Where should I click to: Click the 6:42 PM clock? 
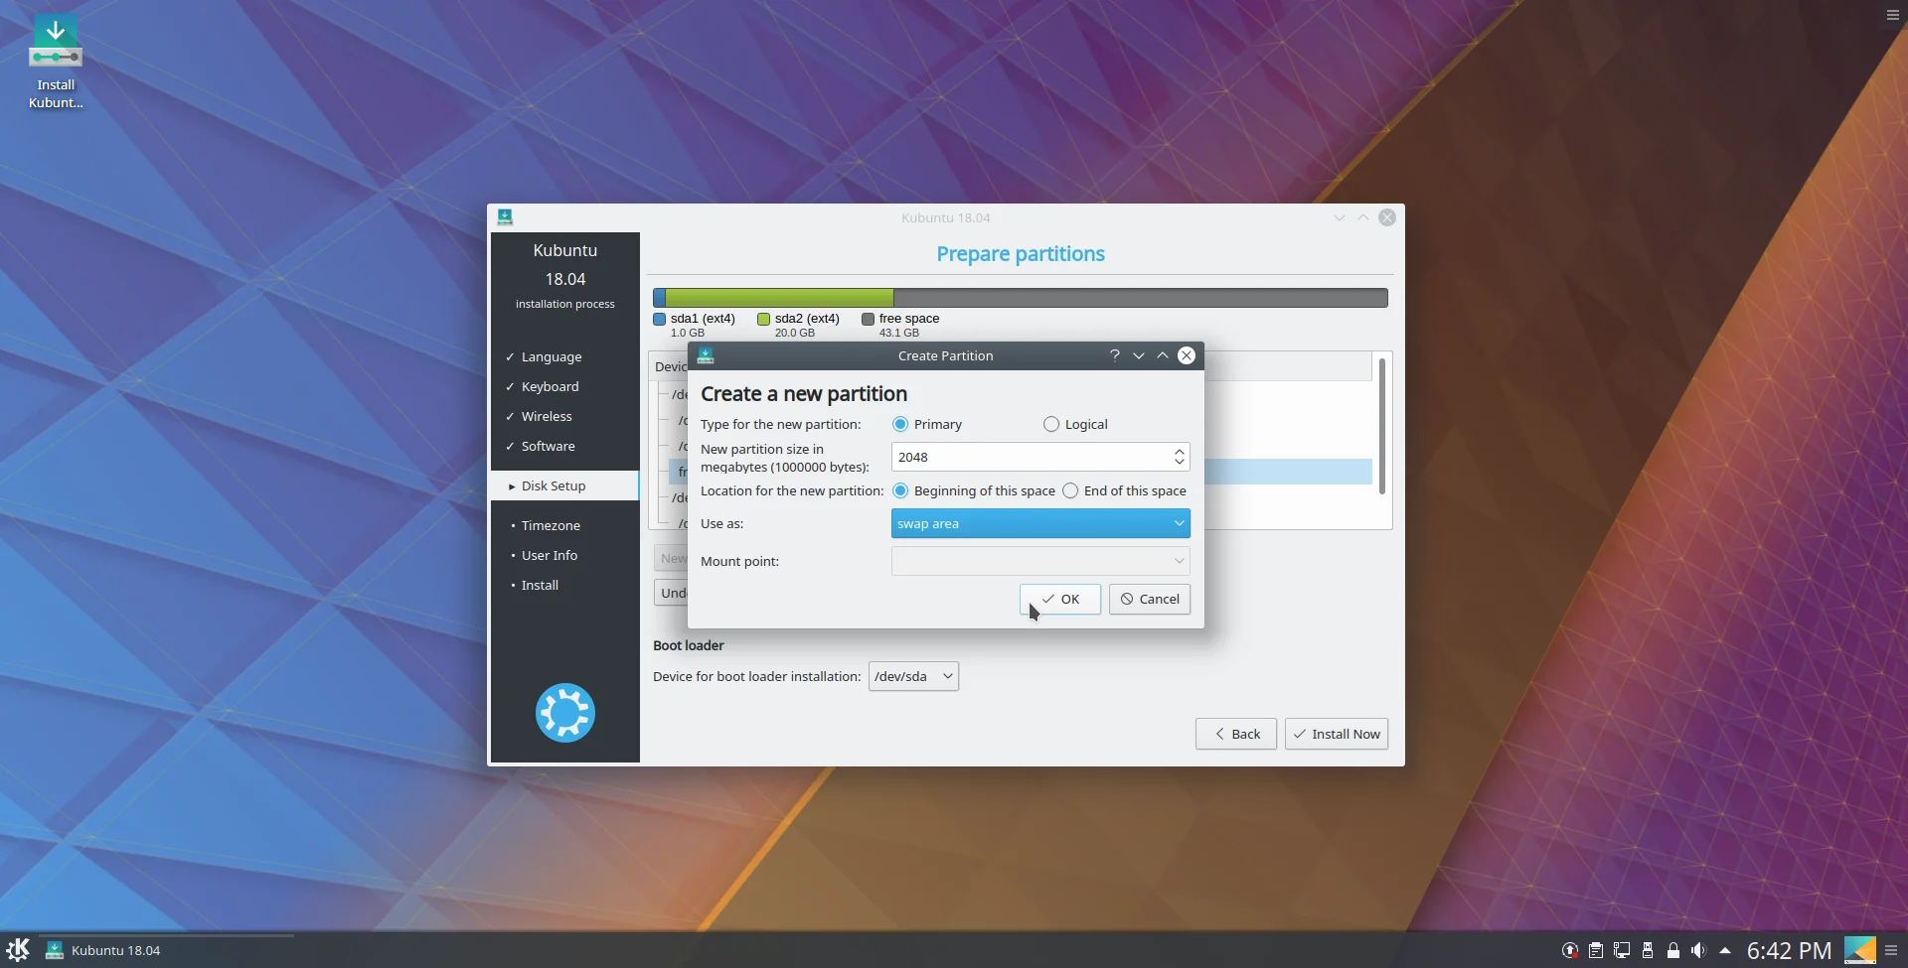pyautogui.click(x=1789, y=950)
